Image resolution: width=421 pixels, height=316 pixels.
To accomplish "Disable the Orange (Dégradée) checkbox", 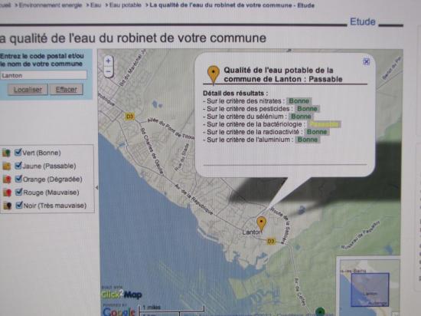I will coord(18,179).
